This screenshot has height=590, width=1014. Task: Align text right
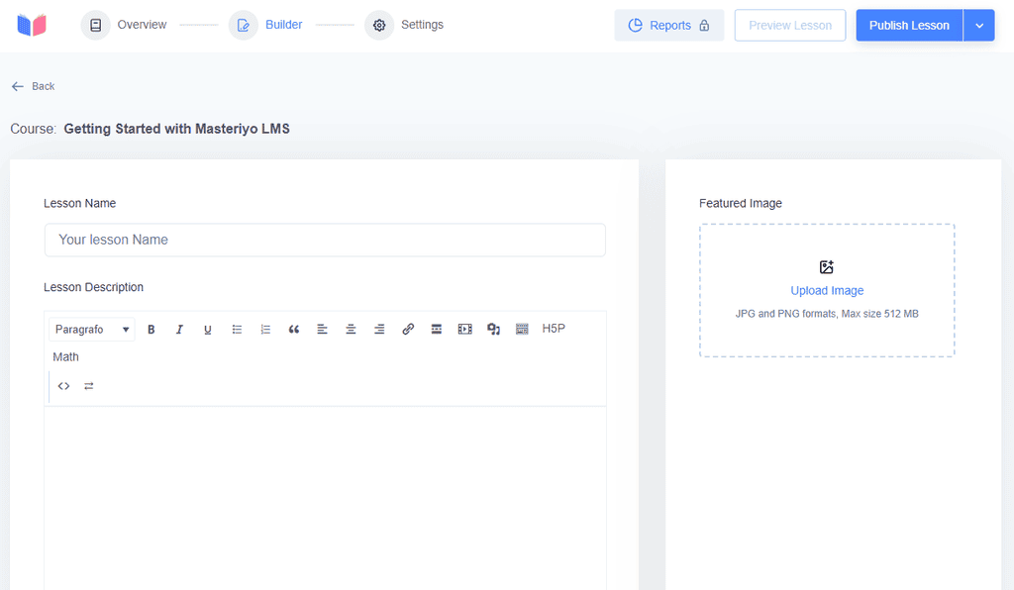[379, 329]
